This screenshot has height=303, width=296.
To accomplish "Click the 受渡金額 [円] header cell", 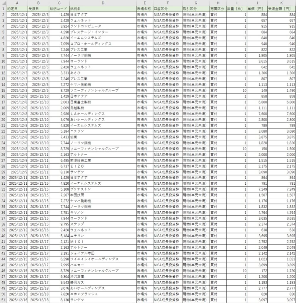I will coord(282,9).
